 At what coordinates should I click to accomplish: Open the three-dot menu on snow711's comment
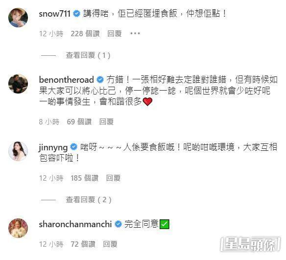pyautogui.click(x=135, y=34)
